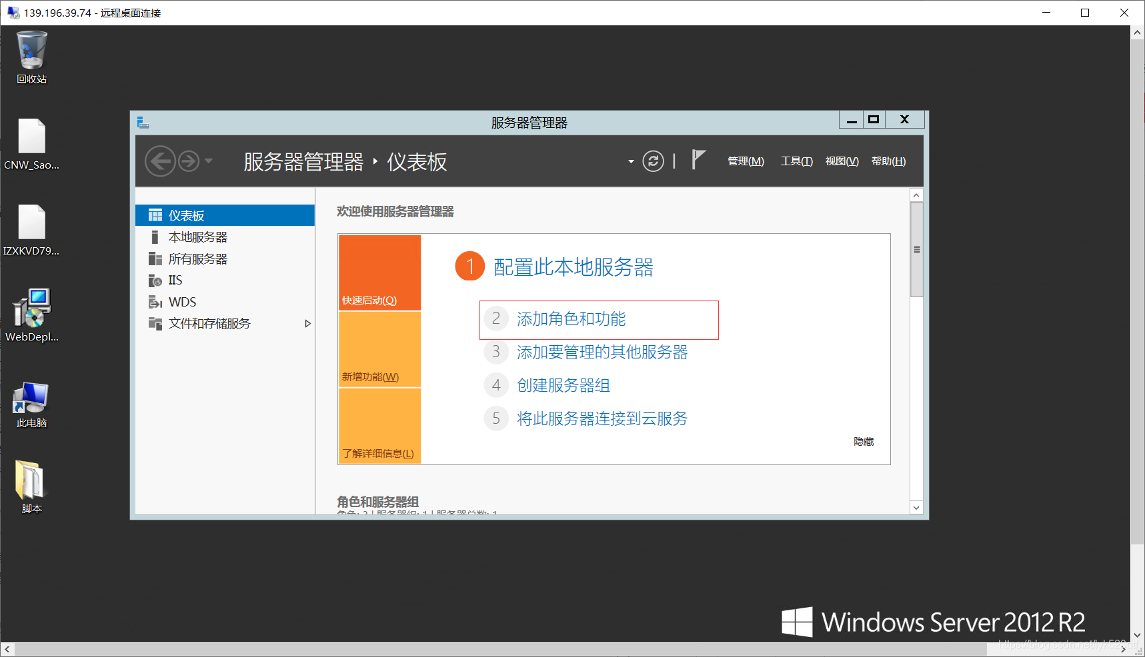The width and height of the screenshot is (1145, 657).
Task: Click the remote desktop horizontal scroll-left arrow
Action: click(7, 650)
